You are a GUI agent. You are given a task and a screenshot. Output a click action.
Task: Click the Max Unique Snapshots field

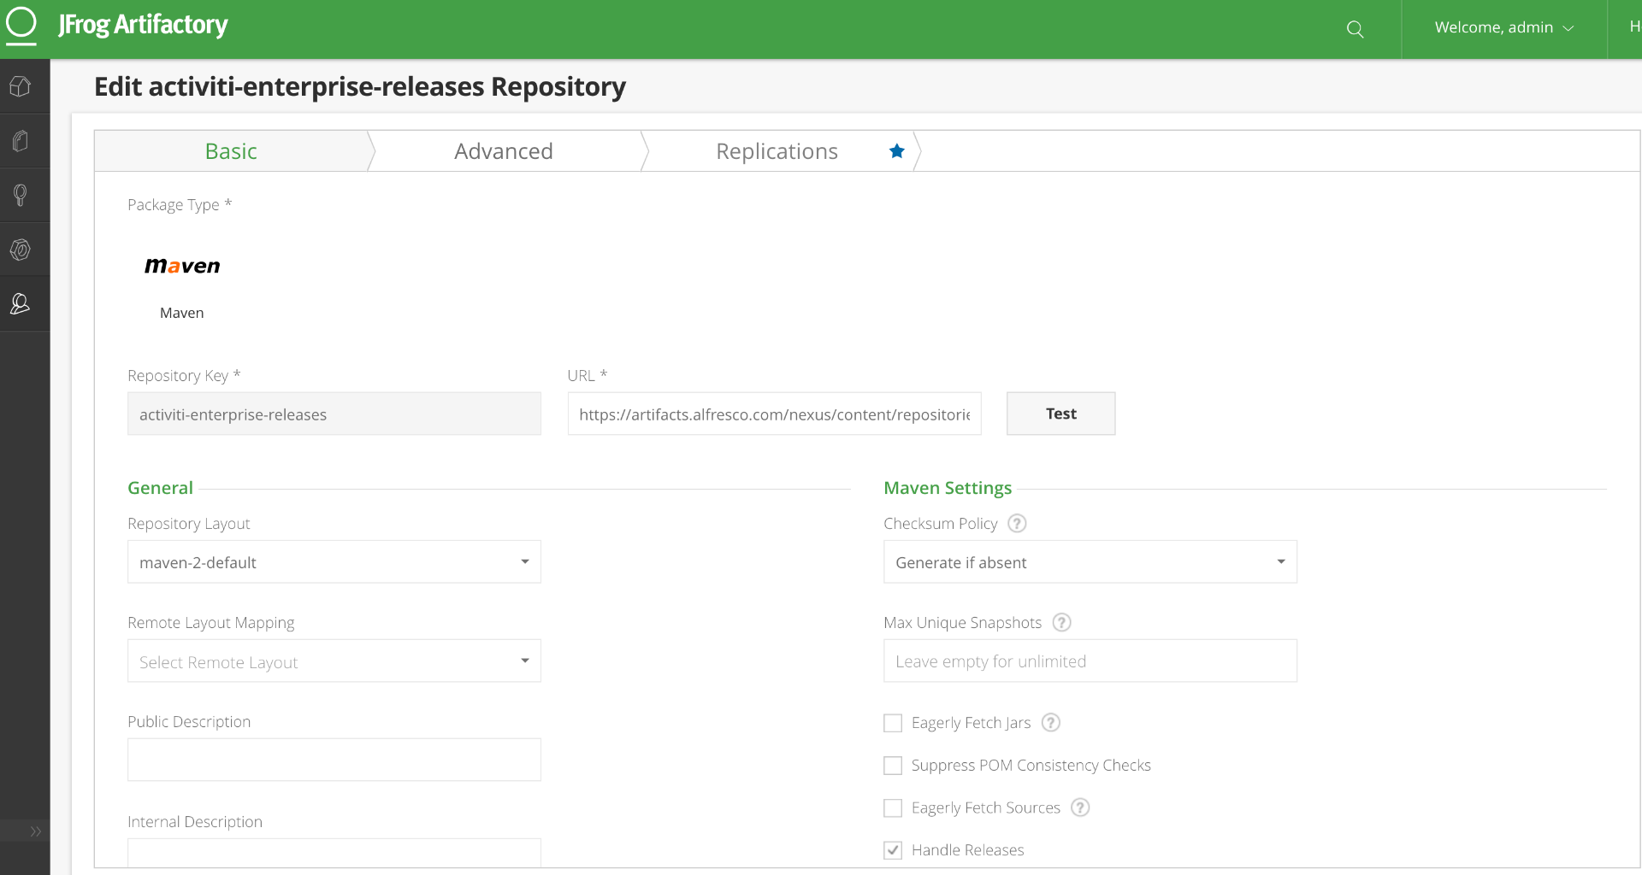click(x=1090, y=661)
